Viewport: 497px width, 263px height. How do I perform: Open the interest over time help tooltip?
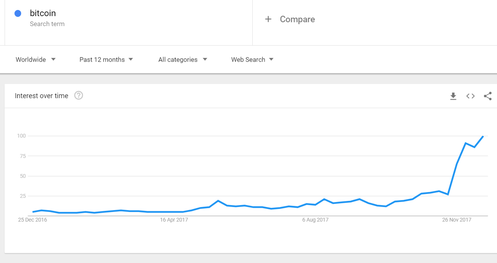click(x=78, y=95)
